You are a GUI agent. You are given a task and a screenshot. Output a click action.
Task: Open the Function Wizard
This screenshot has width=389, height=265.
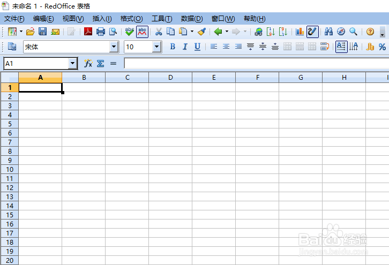pyautogui.click(x=88, y=64)
